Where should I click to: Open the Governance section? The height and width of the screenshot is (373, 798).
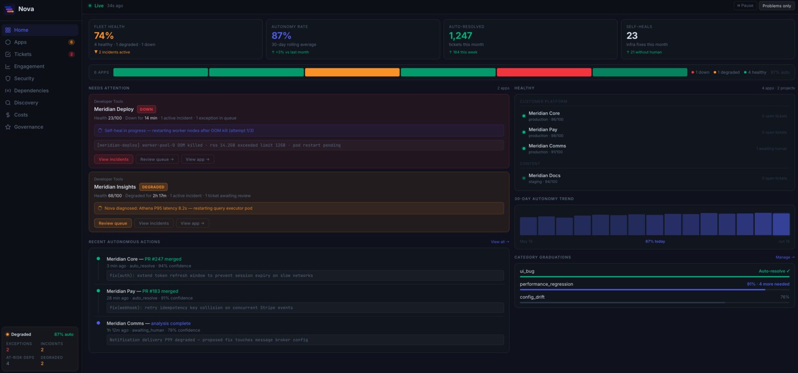coord(40,127)
